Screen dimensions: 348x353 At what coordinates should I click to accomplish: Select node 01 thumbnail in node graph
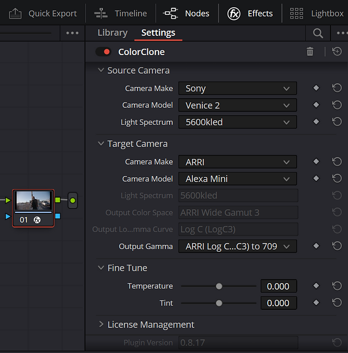coord(33,201)
